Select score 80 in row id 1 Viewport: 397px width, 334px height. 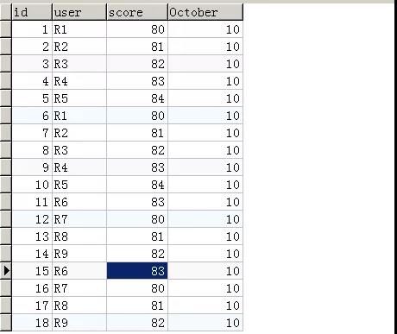137,29
